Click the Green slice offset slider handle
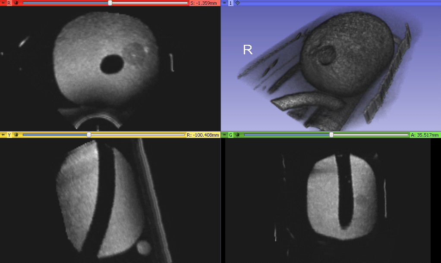 point(331,135)
